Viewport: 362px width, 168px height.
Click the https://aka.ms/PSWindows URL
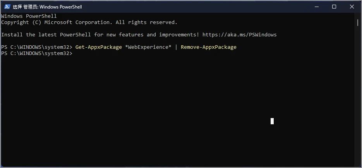(x=239, y=35)
